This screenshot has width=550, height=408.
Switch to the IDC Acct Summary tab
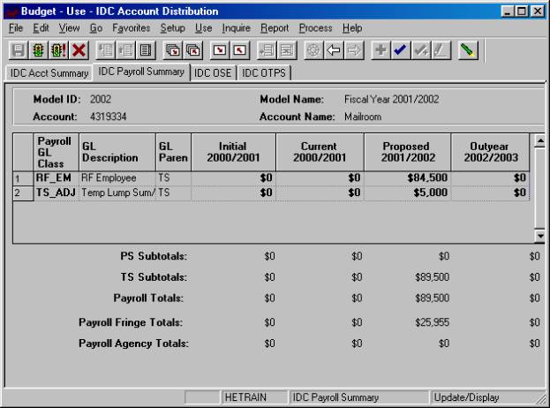click(49, 72)
